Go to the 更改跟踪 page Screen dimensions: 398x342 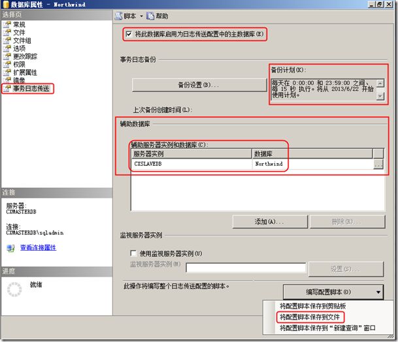(25, 57)
